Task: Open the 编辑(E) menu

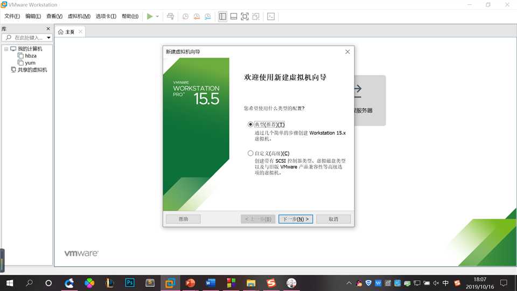Action: point(33,16)
